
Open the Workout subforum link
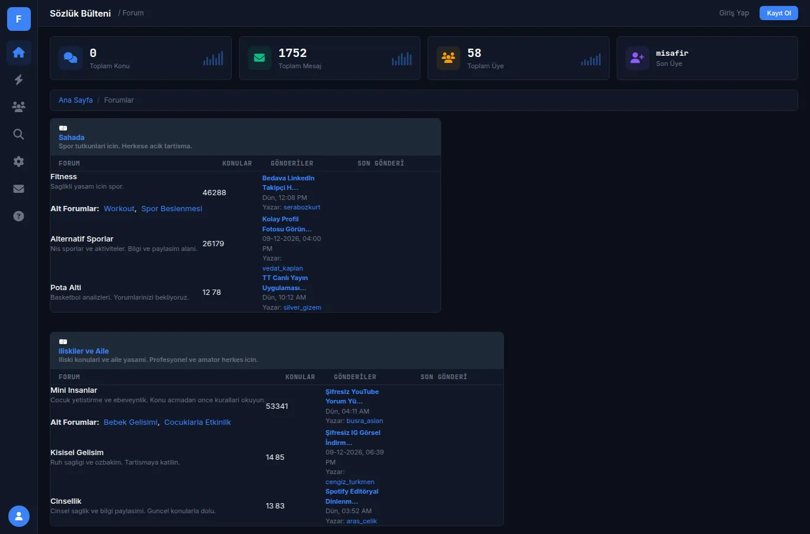[x=119, y=209]
